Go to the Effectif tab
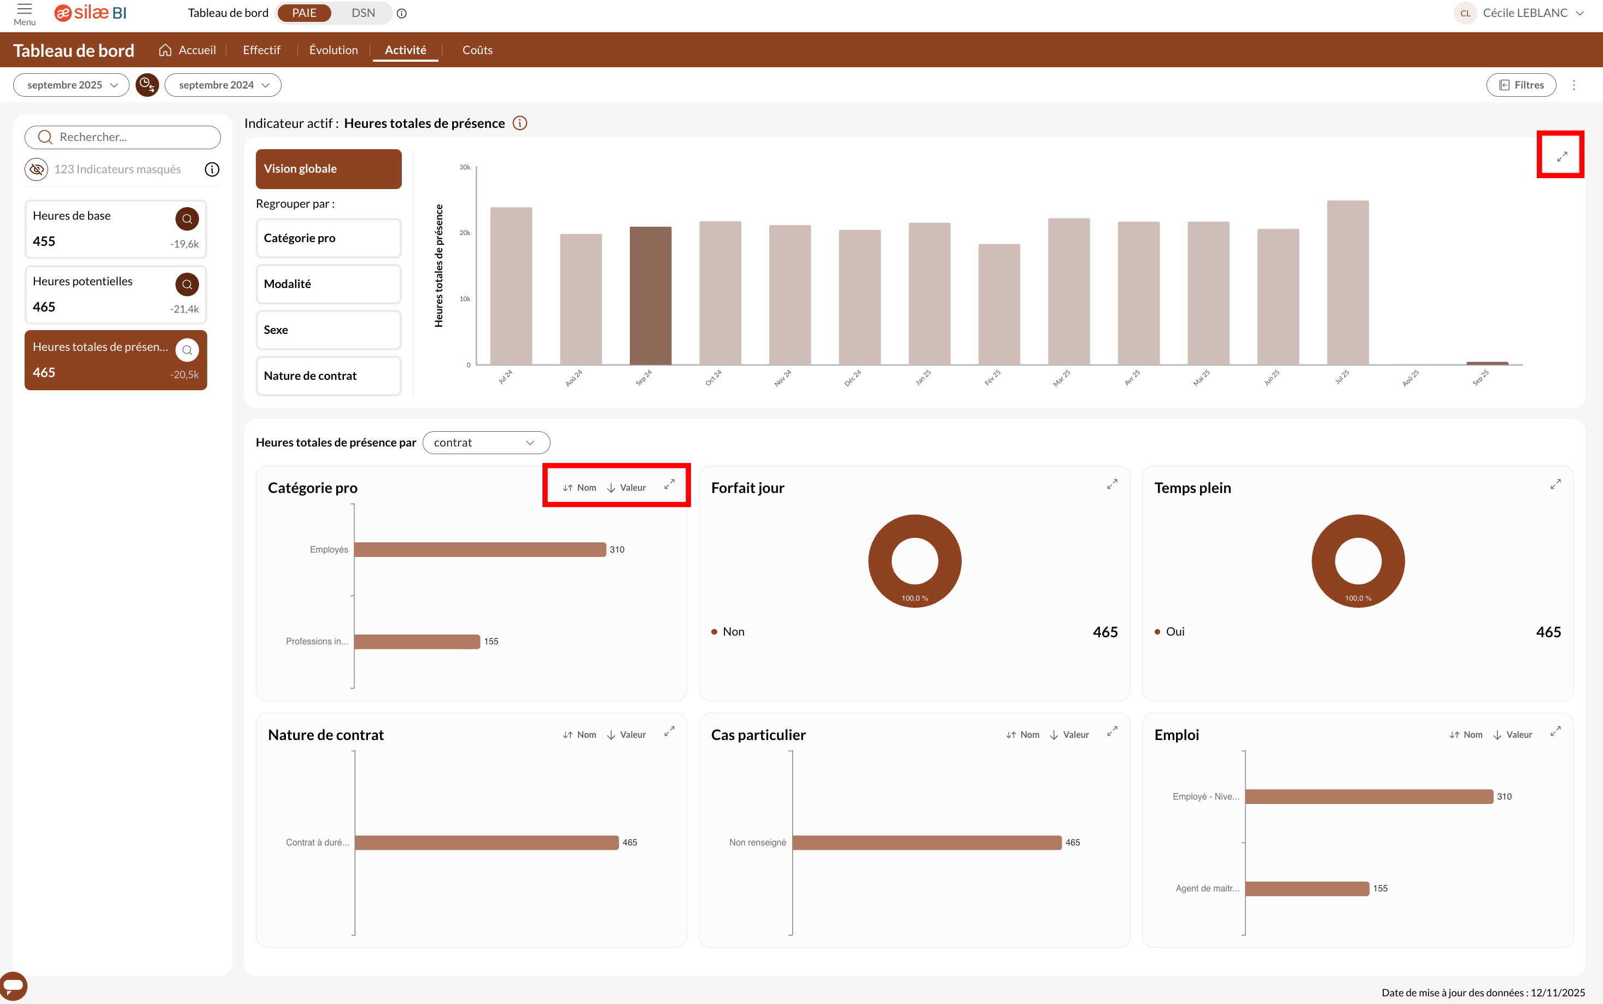 click(261, 50)
